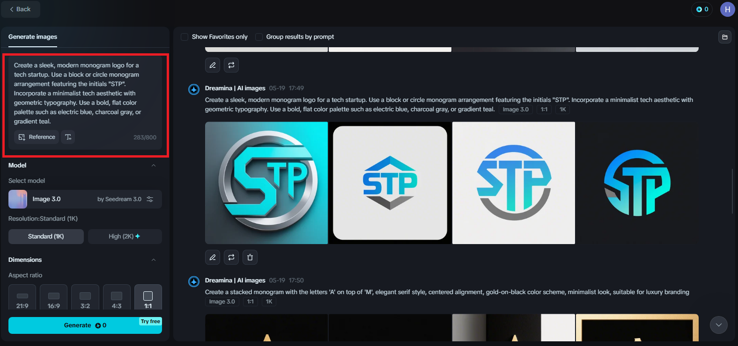The image size is (738, 346).
Task: Choose the 16:9 aspect ratio
Action: pyautogui.click(x=54, y=297)
